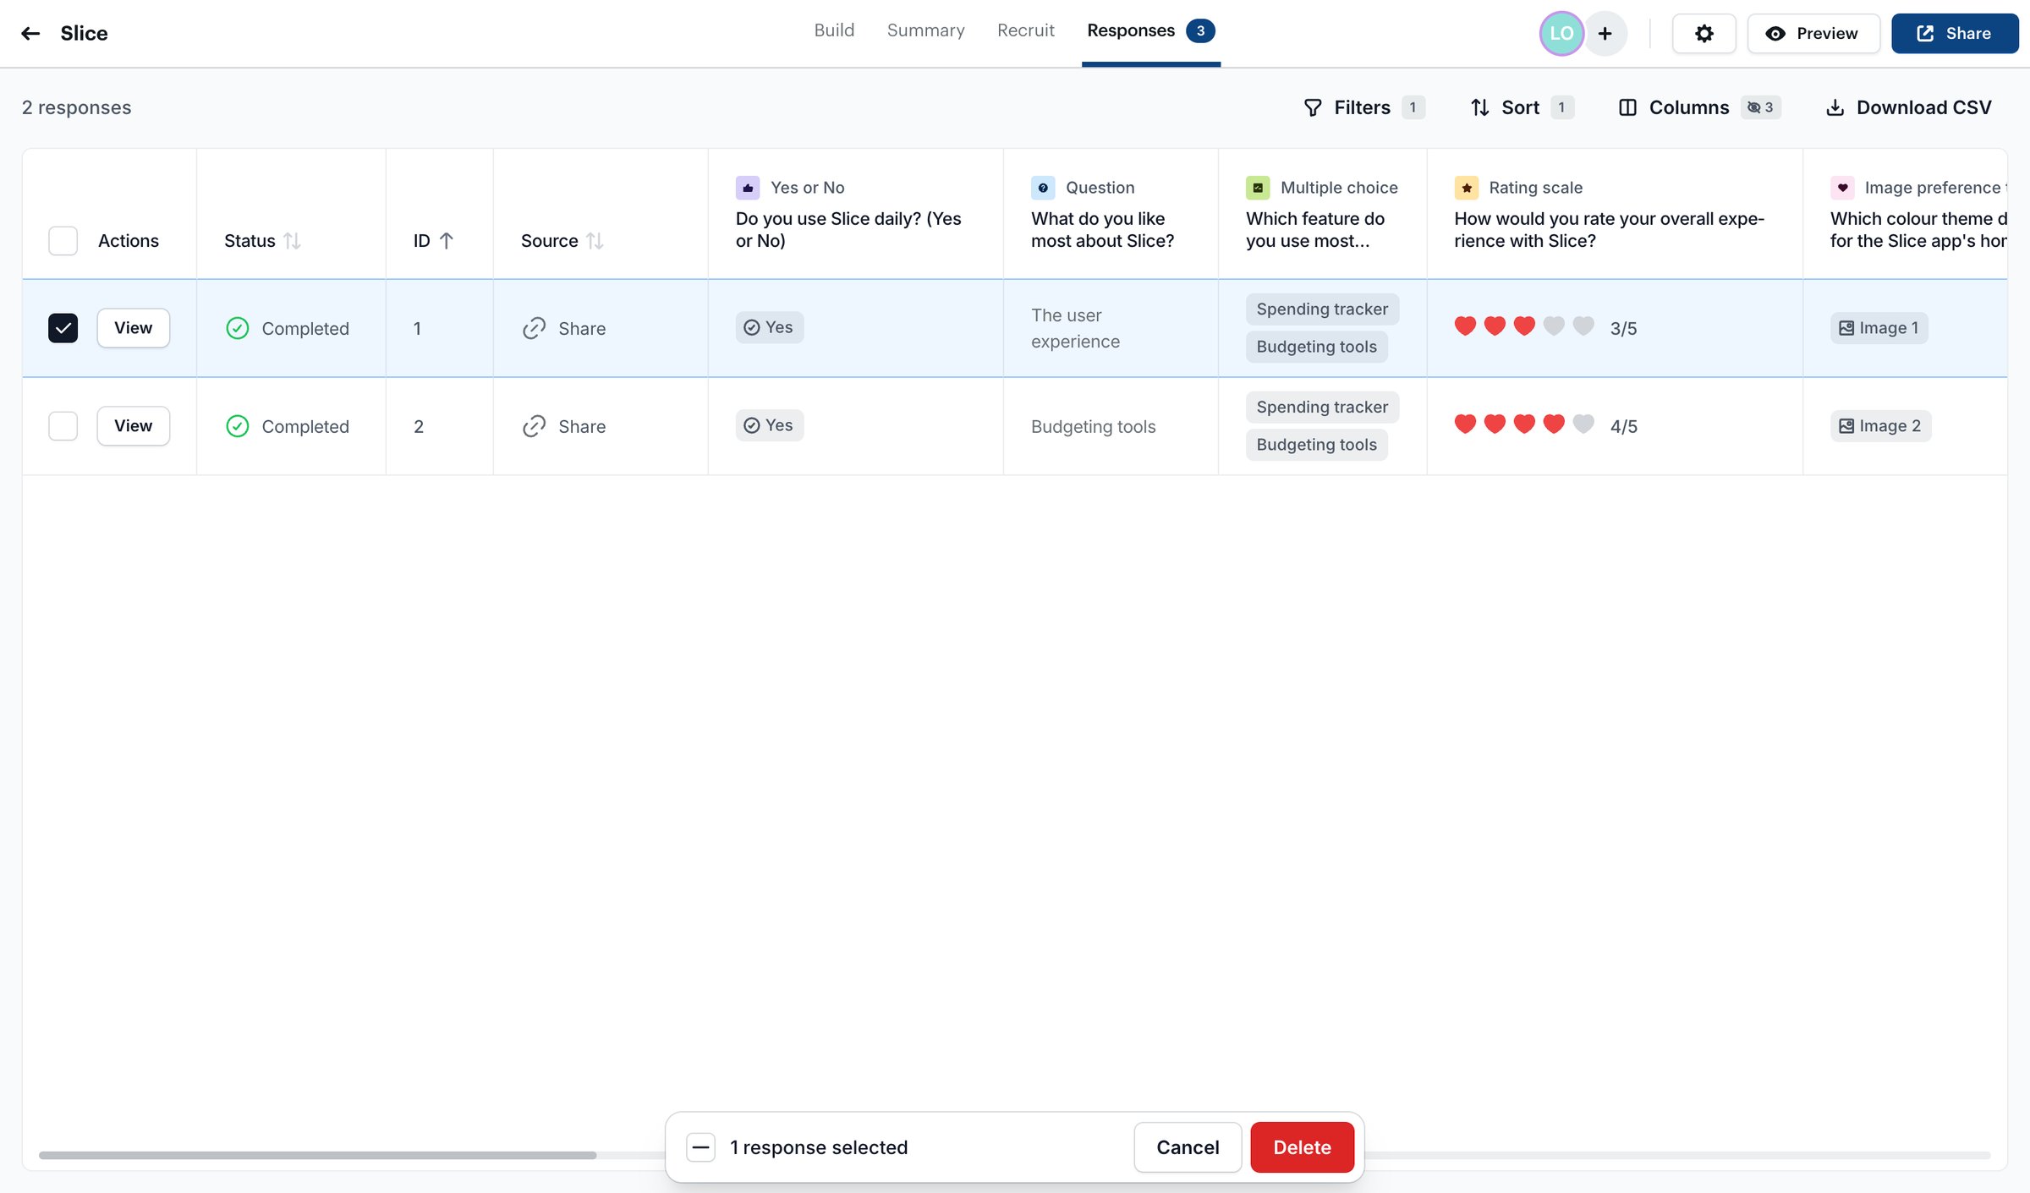Check the checkbox for response 2

pyautogui.click(x=63, y=426)
